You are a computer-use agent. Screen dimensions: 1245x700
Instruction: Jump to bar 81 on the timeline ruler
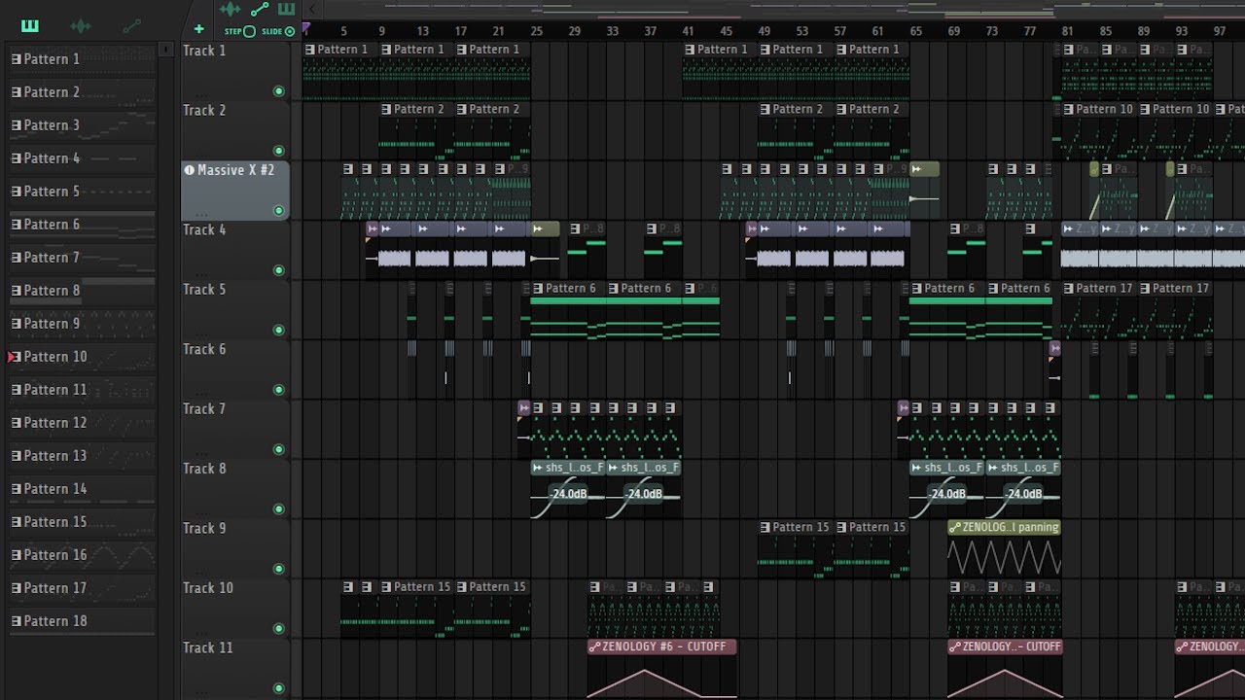coord(1067,31)
